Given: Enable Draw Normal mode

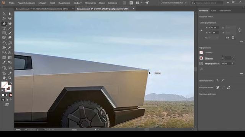Looking at the screenshot, I should 3,100.
